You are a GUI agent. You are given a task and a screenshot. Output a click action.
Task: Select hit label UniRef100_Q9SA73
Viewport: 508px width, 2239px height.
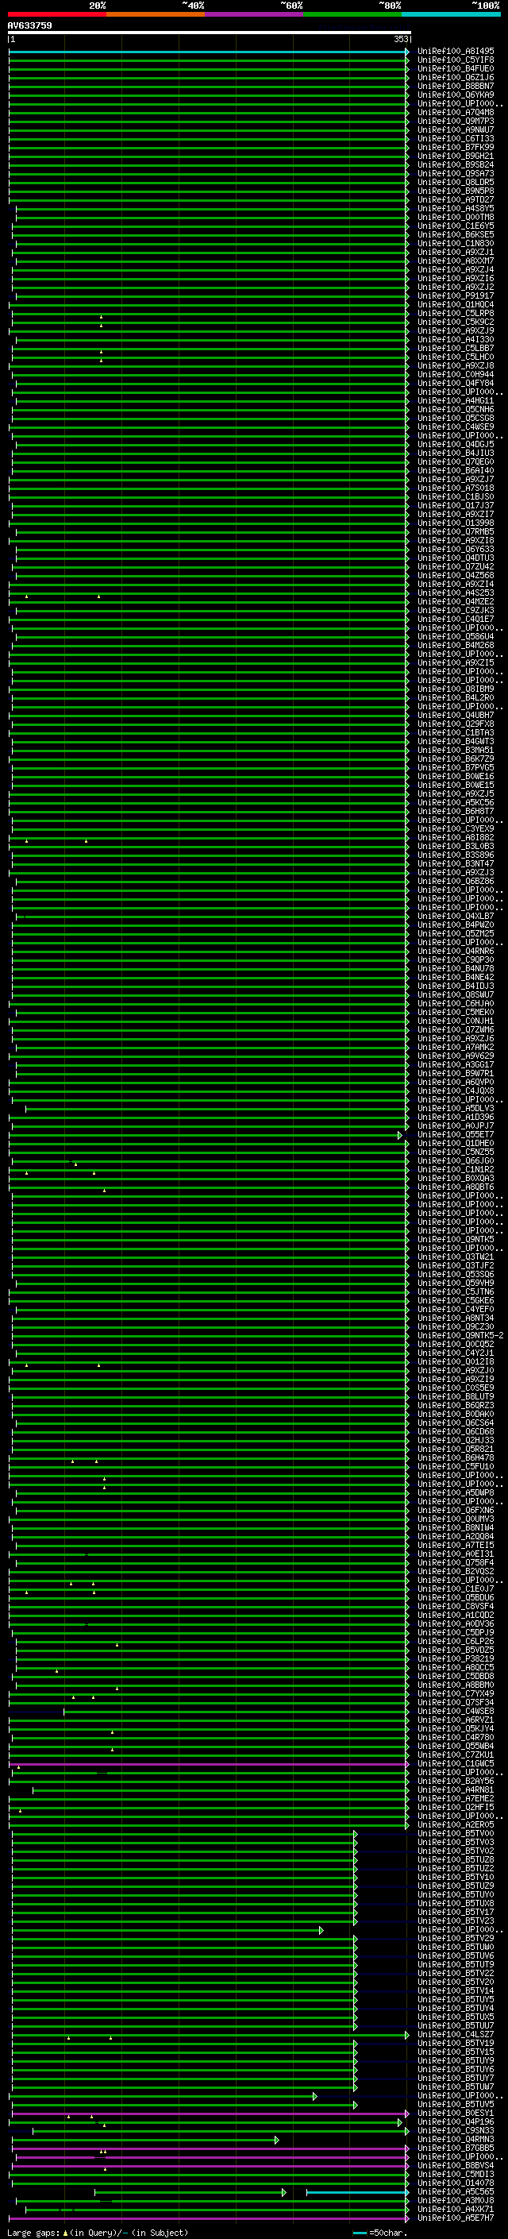456,173
